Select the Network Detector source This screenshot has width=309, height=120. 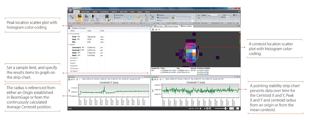point(86,18)
